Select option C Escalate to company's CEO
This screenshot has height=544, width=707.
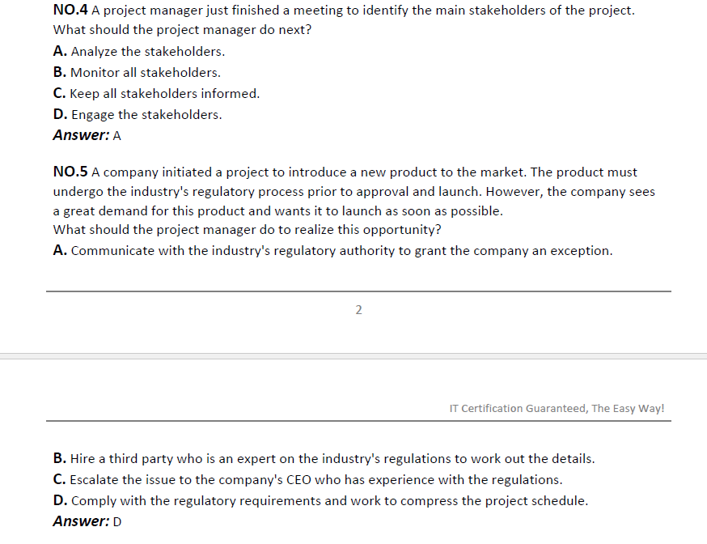(307, 479)
